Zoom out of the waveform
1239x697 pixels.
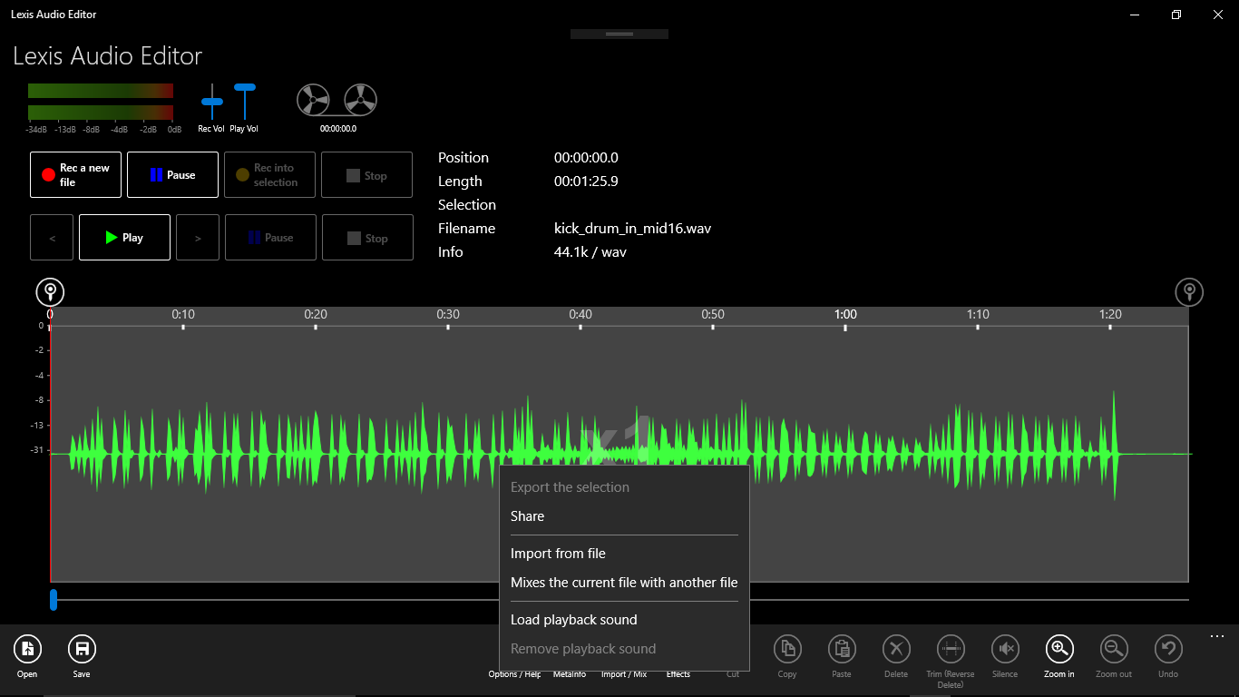point(1114,649)
